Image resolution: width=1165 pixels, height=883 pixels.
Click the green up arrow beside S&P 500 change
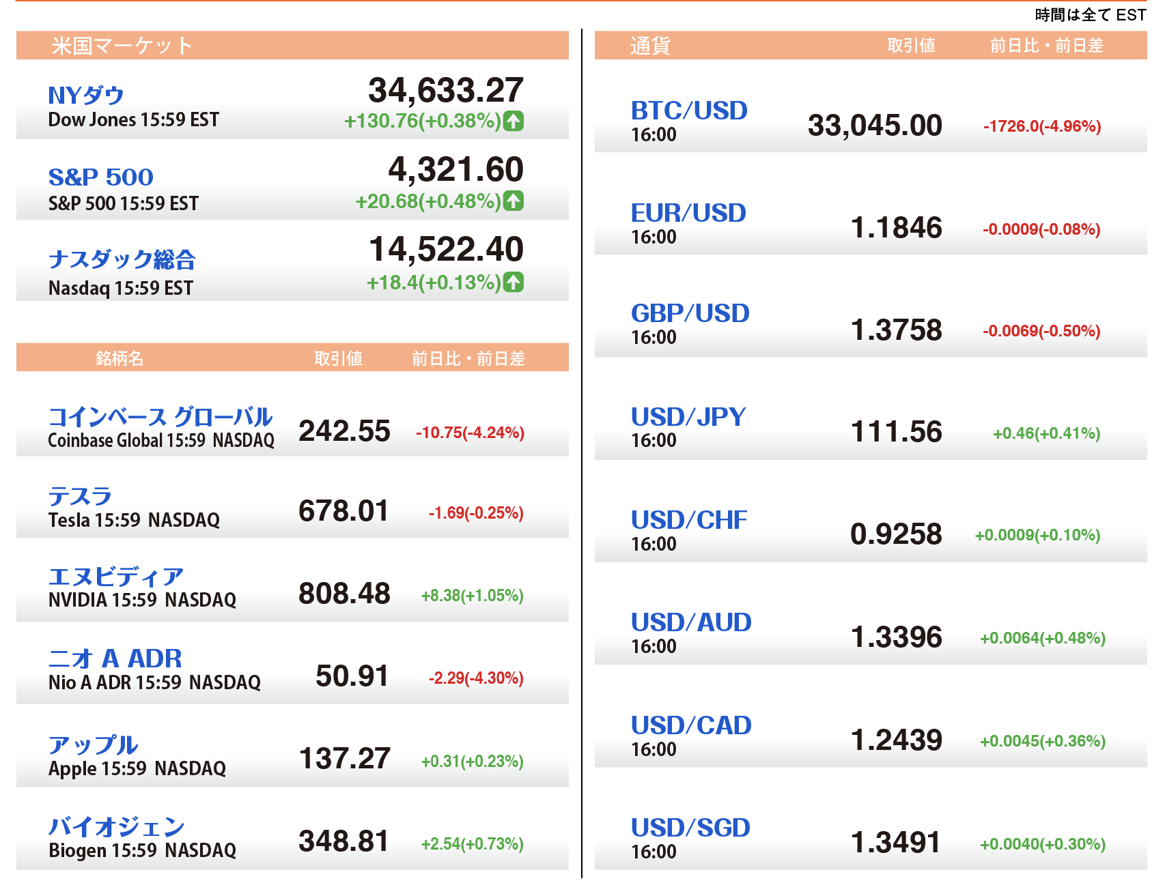click(514, 201)
